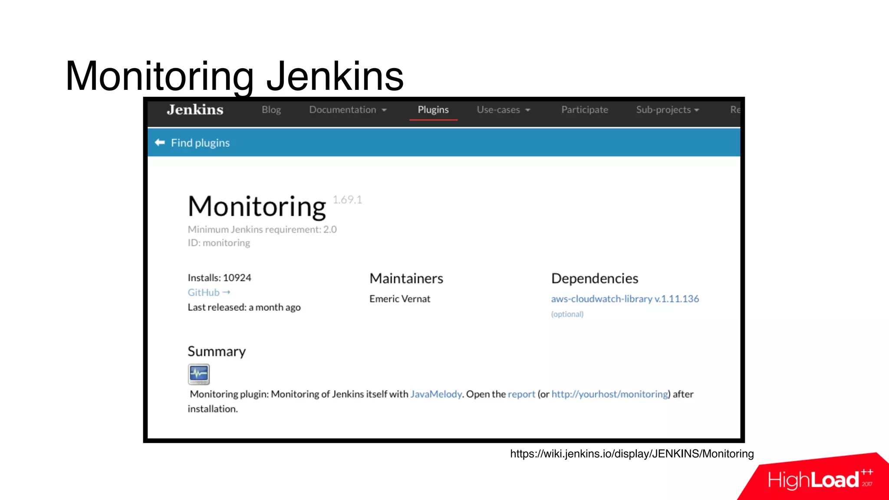
Task: Click 'Installs: 10924' text
Action: tap(219, 278)
